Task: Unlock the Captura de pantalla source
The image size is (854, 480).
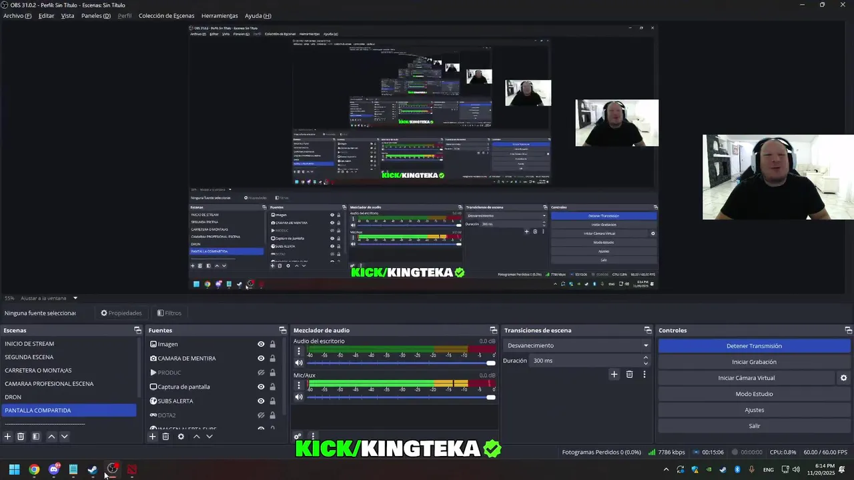Action: pyautogui.click(x=272, y=387)
